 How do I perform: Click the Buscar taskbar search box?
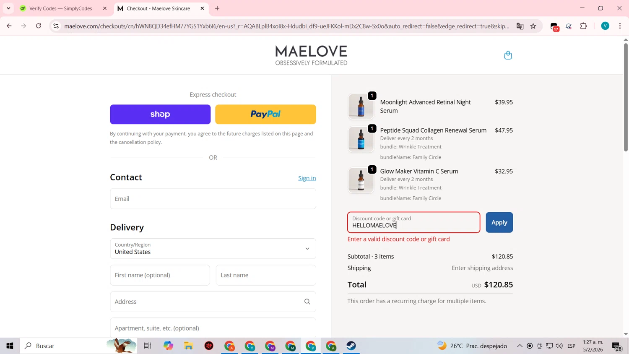pyautogui.click(x=79, y=346)
